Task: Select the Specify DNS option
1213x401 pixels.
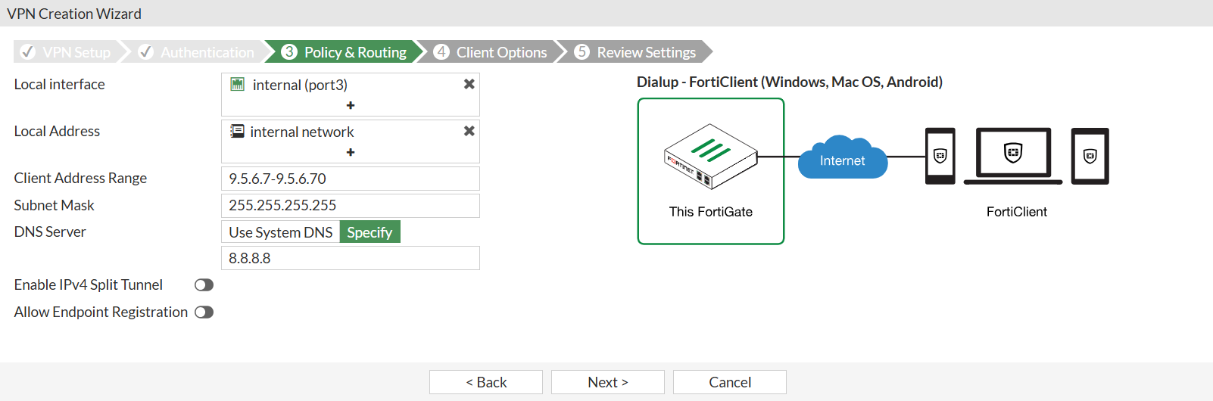Action: click(370, 232)
